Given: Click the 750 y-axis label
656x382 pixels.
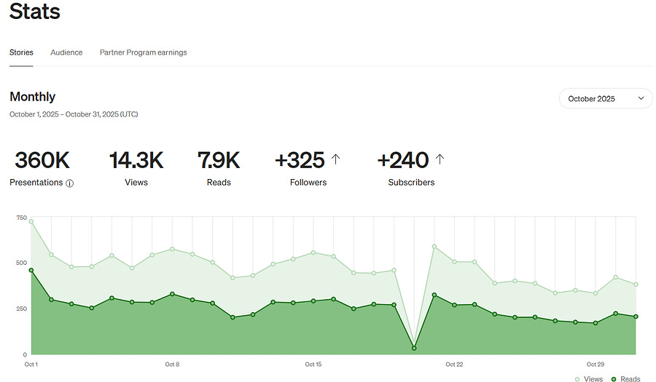Looking at the screenshot, I should tap(22, 218).
